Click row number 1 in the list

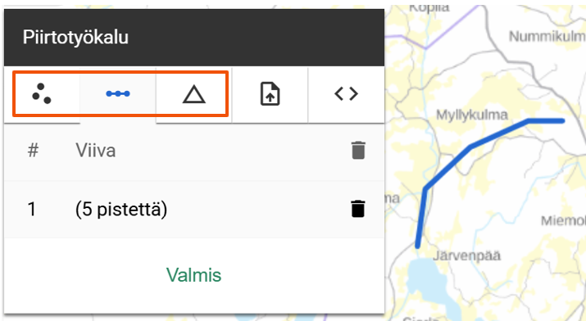[x=32, y=209]
